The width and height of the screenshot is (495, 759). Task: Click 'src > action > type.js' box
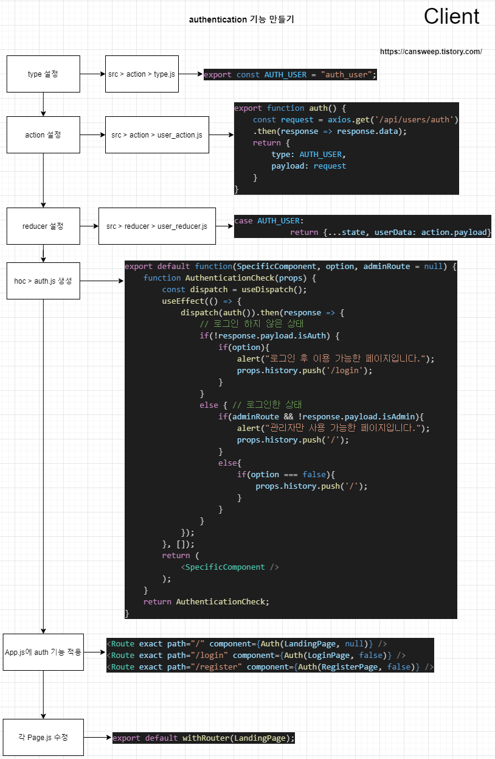(142, 74)
